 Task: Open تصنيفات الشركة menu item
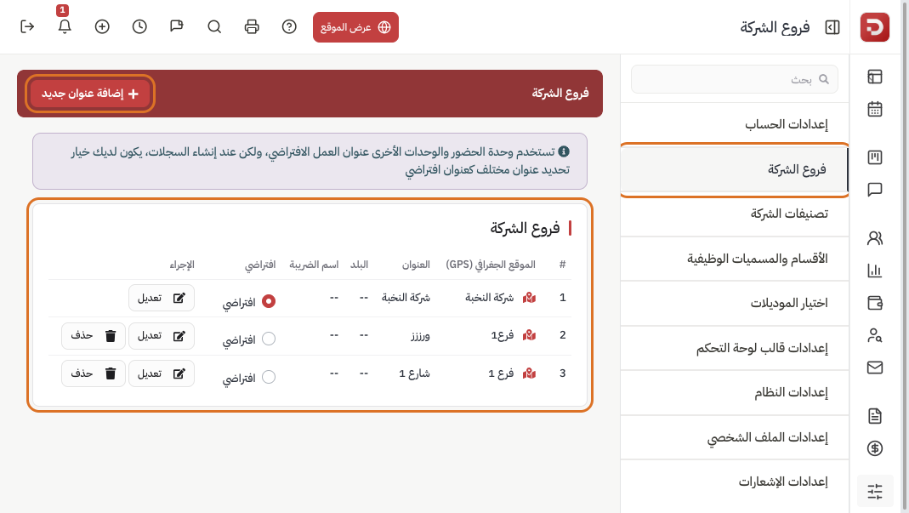pos(735,214)
